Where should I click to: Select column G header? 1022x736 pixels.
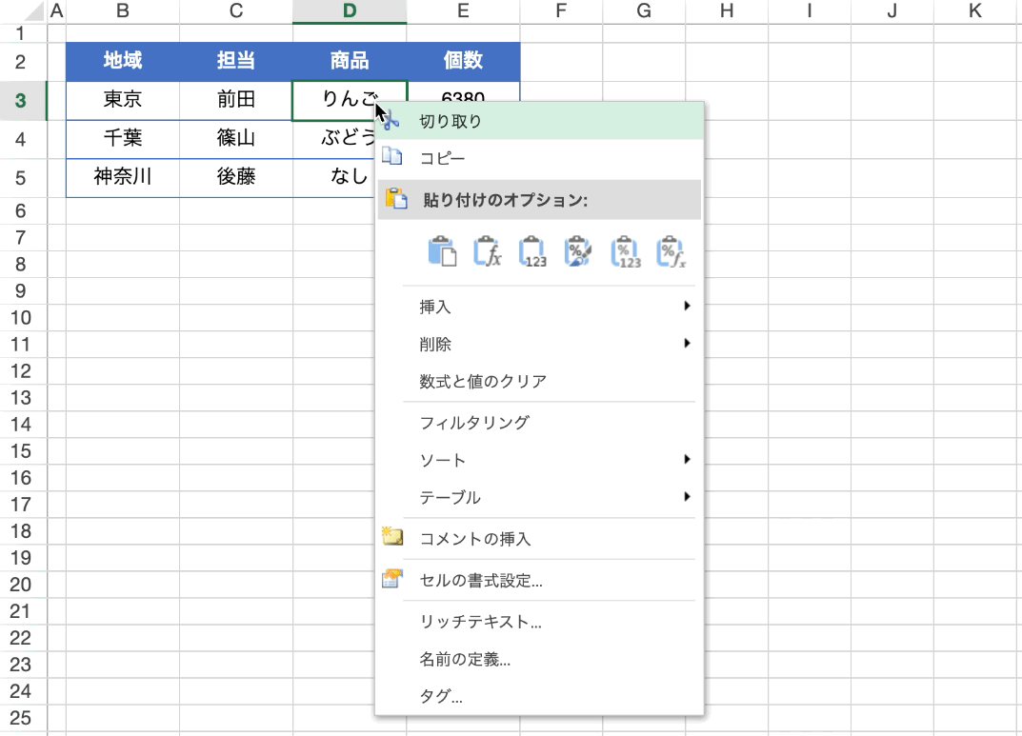(x=644, y=11)
